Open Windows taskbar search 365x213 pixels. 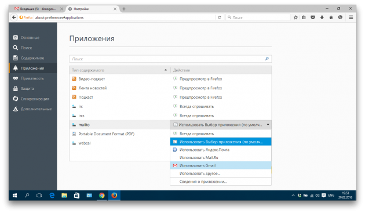click(27, 196)
